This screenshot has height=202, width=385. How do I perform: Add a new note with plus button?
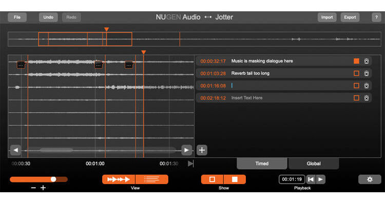202,150
